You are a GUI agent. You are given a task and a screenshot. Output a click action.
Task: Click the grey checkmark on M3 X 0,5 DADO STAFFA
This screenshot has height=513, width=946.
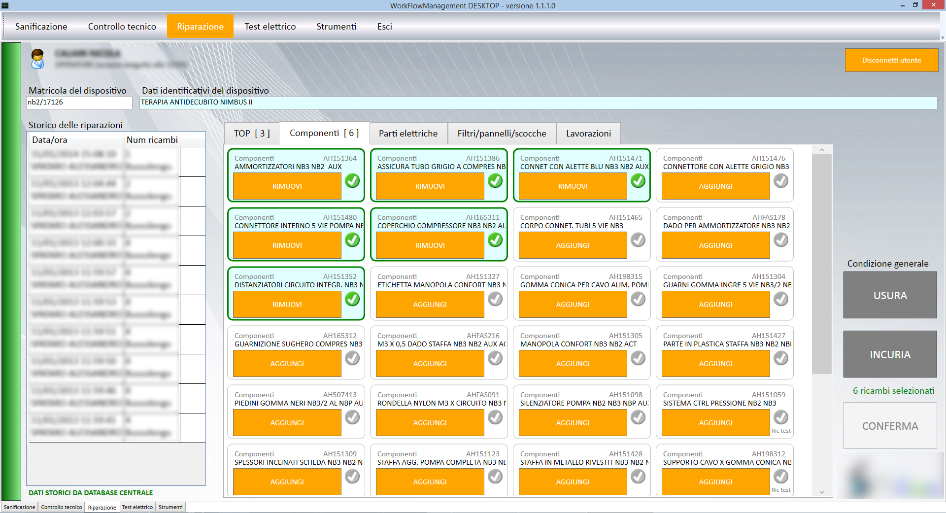point(495,358)
